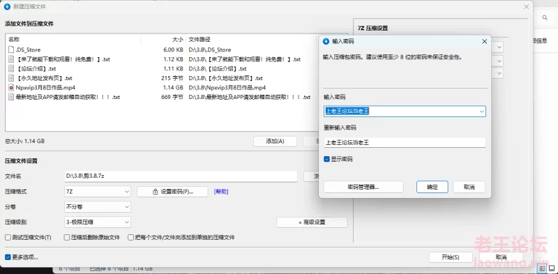Open the 分卷 不分卷 dropdown

pos(98,207)
